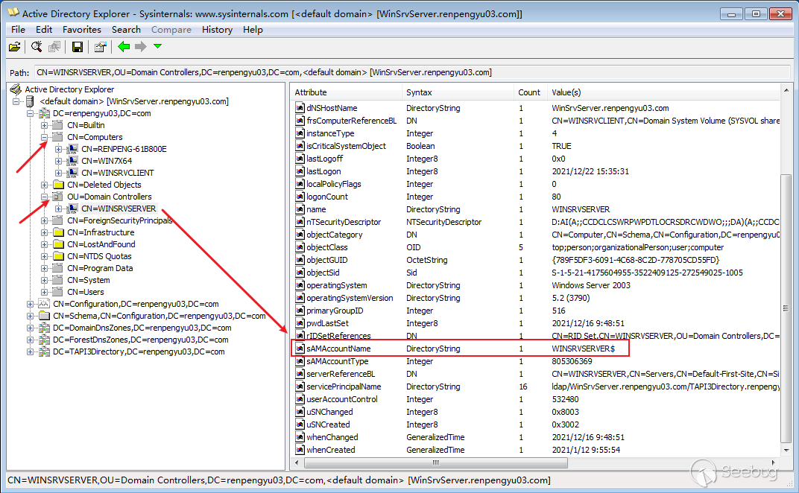Select CN=NTDS Quotas in tree
Screen dimensions: 799x493
(x=99, y=256)
